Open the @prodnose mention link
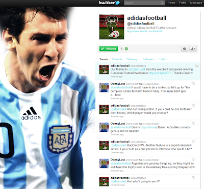The width and height of the screenshot is (204, 189). tap(149, 127)
